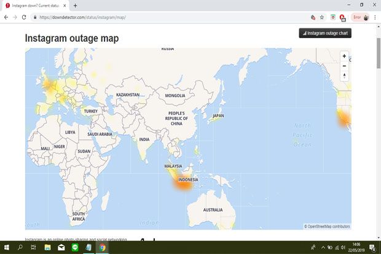Click the TURKEY label on the map
381x254 pixels.
[x=90, y=111]
